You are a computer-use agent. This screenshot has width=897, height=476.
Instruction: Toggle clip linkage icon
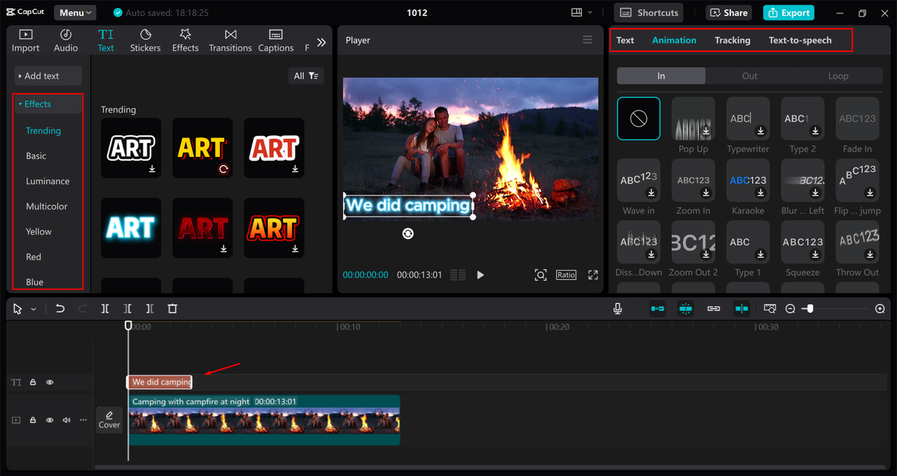[713, 308]
